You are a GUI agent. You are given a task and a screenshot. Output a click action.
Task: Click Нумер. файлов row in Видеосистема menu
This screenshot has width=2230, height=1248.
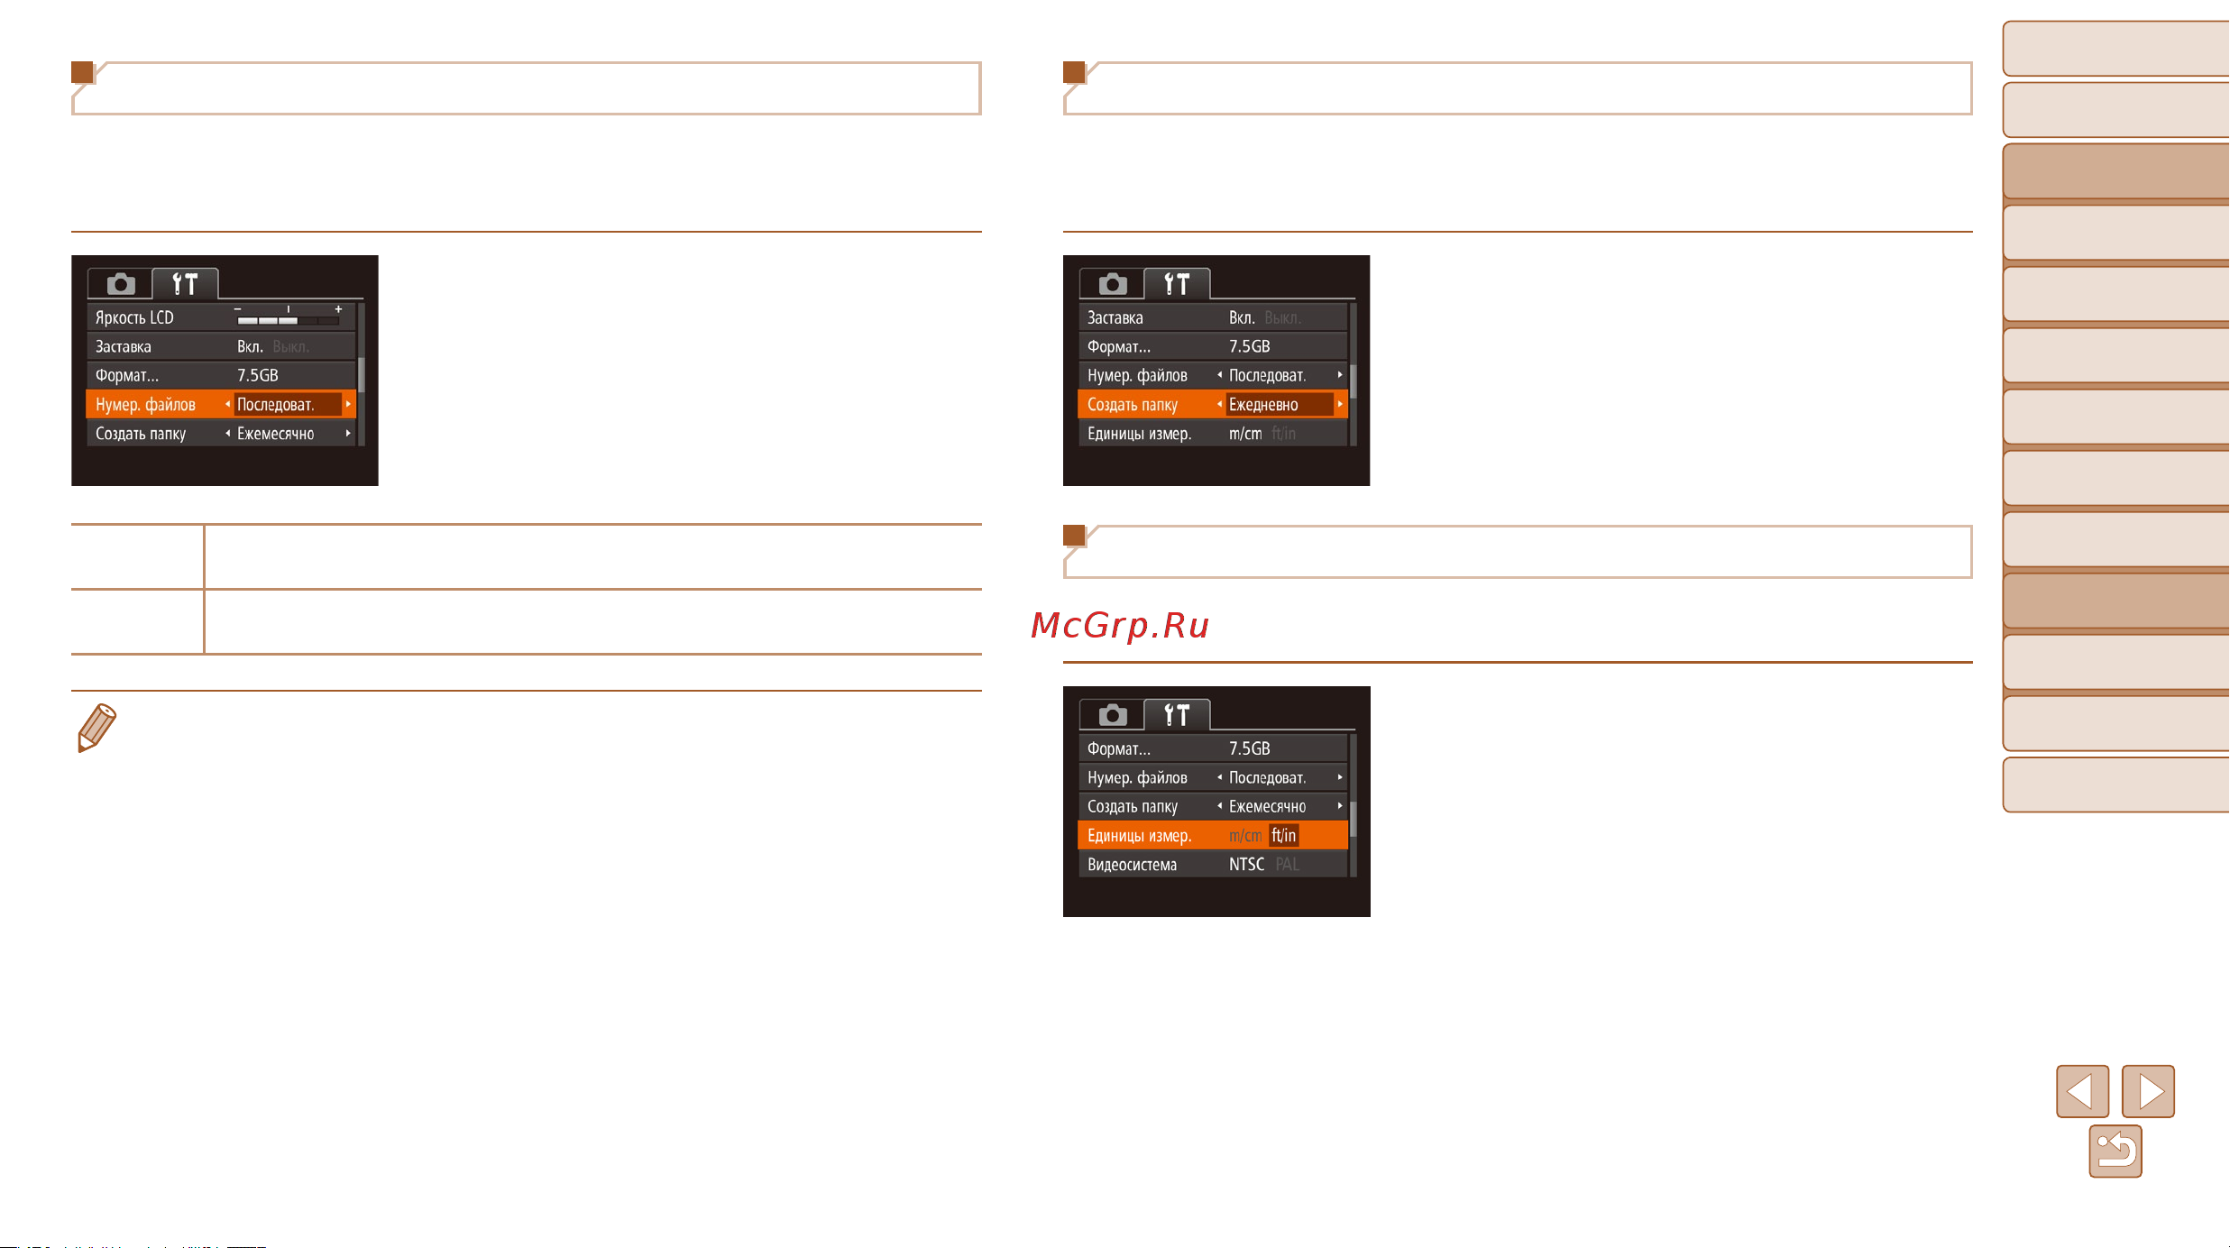coord(1213,777)
